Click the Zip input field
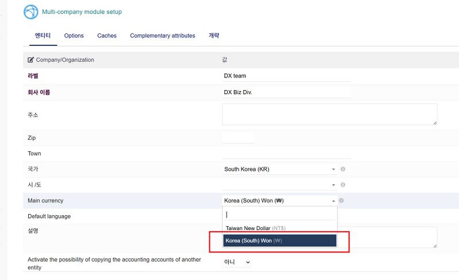This screenshot has width=459, height=280. (x=238, y=138)
